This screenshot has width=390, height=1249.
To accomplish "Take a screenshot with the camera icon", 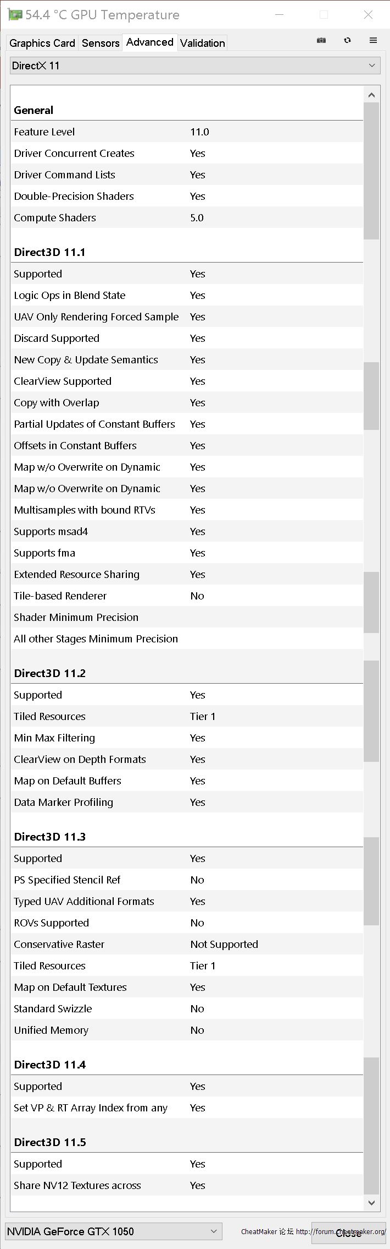I will pyautogui.click(x=321, y=40).
